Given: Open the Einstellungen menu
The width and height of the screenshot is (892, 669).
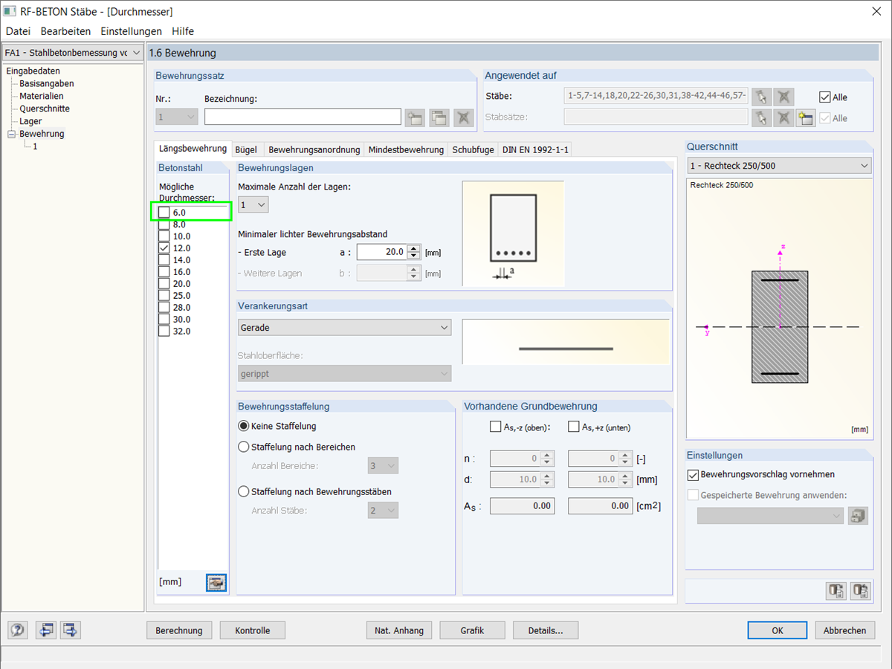Looking at the screenshot, I should pyautogui.click(x=131, y=31).
